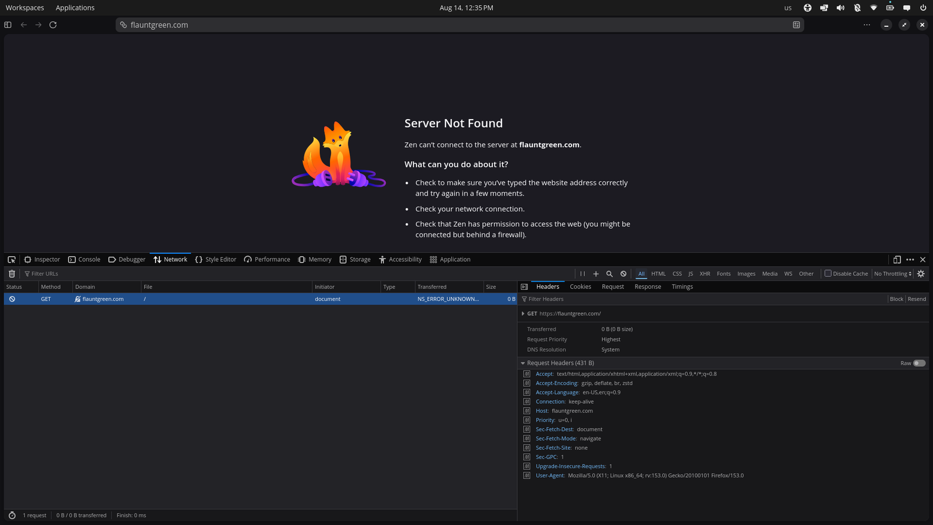Viewport: 933px width, 525px height.
Task: Open network search panel
Action: pos(609,274)
